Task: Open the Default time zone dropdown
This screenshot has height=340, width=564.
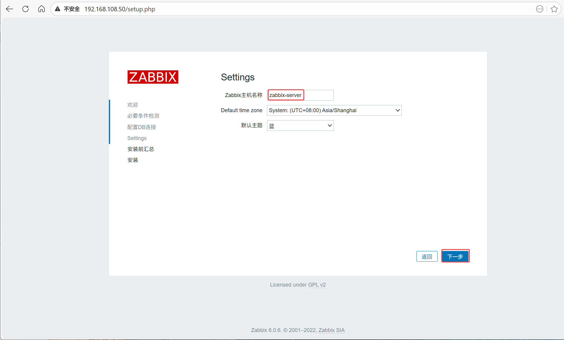Action: click(334, 110)
